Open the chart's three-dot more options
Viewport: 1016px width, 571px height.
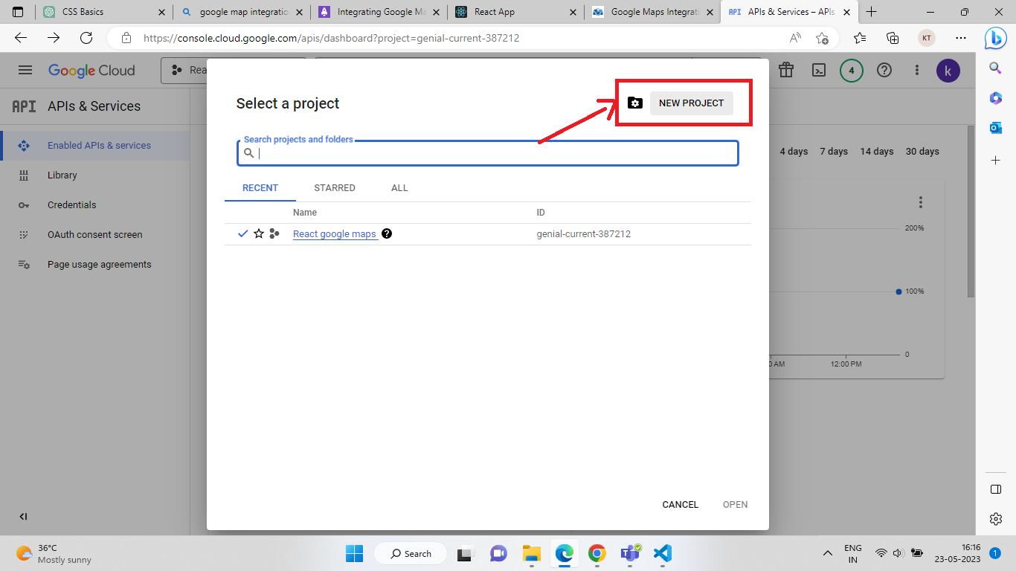[921, 202]
